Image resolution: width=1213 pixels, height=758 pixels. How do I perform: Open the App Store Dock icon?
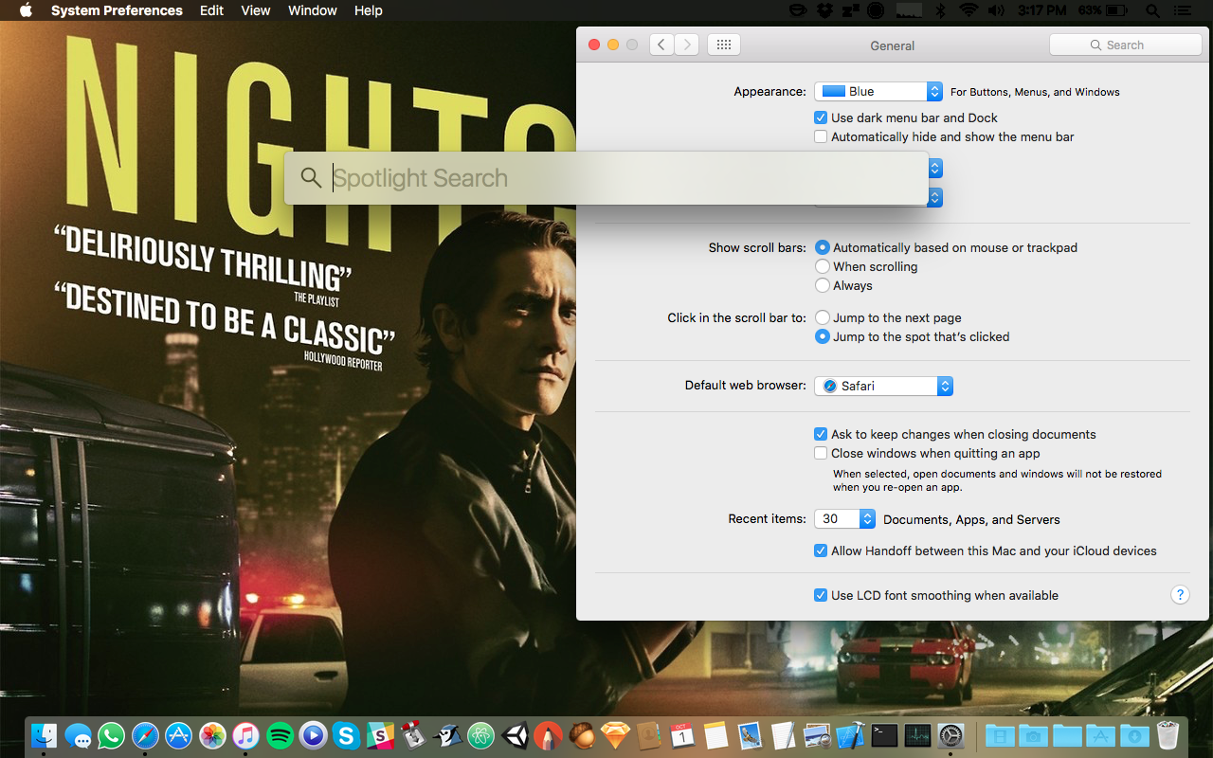[179, 735]
